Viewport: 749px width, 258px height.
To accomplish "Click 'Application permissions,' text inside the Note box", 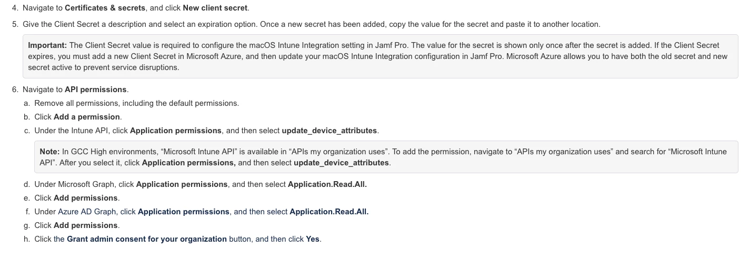I will coord(188,163).
